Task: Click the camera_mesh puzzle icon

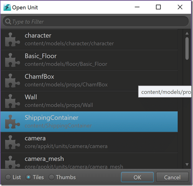Action: [x=12, y=162]
